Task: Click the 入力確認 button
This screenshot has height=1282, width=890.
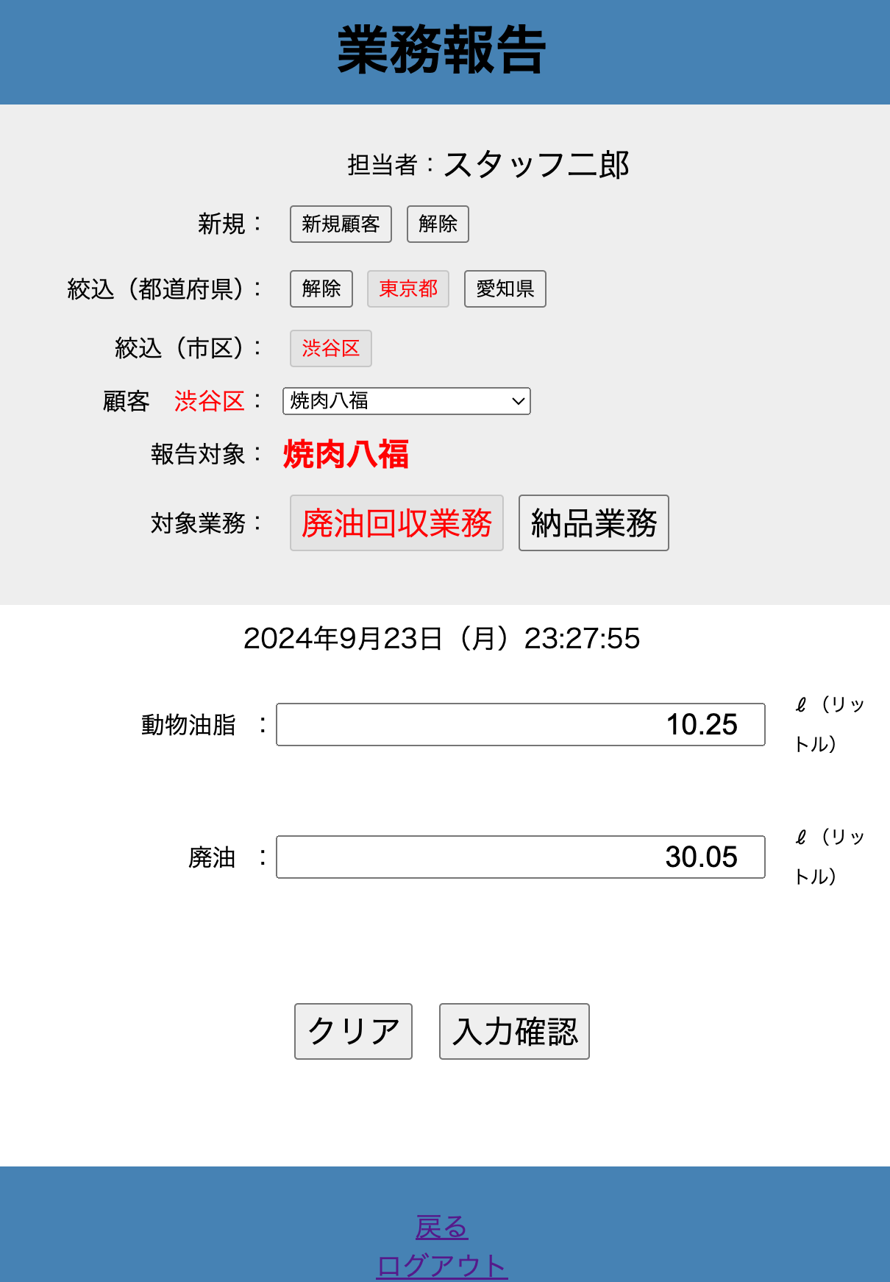Action: click(514, 1031)
